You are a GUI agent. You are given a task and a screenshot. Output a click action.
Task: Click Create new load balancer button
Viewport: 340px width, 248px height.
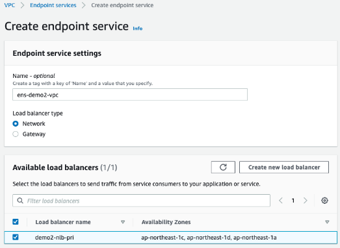[x=284, y=167]
